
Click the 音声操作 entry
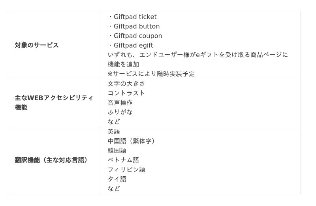click(120, 103)
